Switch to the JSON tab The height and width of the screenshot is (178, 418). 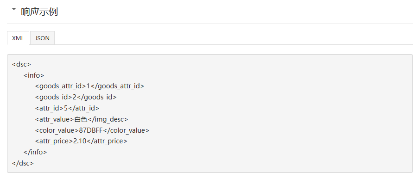click(x=42, y=38)
